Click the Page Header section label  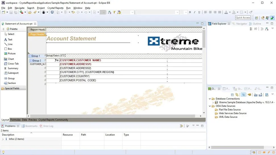pos(37,34)
